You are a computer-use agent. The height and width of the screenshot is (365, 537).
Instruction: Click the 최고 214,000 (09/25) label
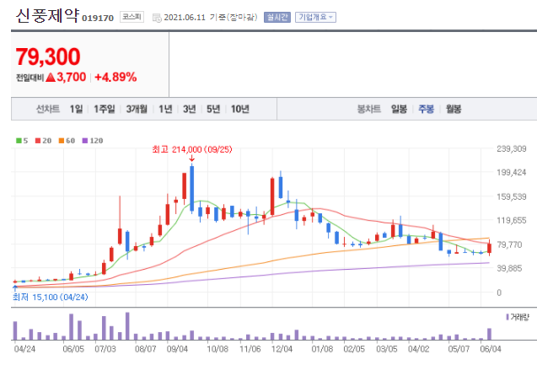pos(192,149)
